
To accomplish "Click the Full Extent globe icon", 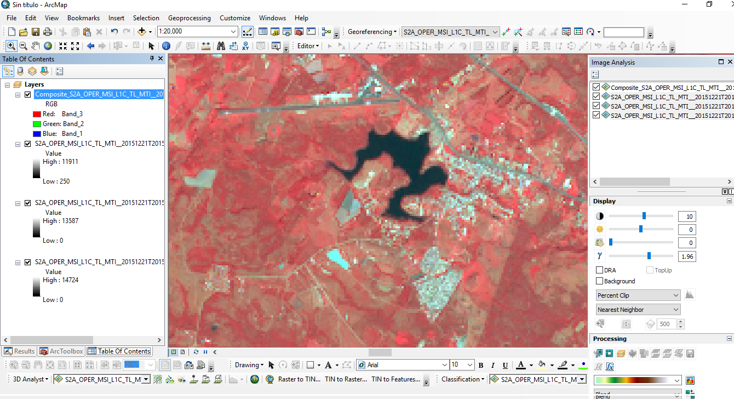I will coord(47,46).
